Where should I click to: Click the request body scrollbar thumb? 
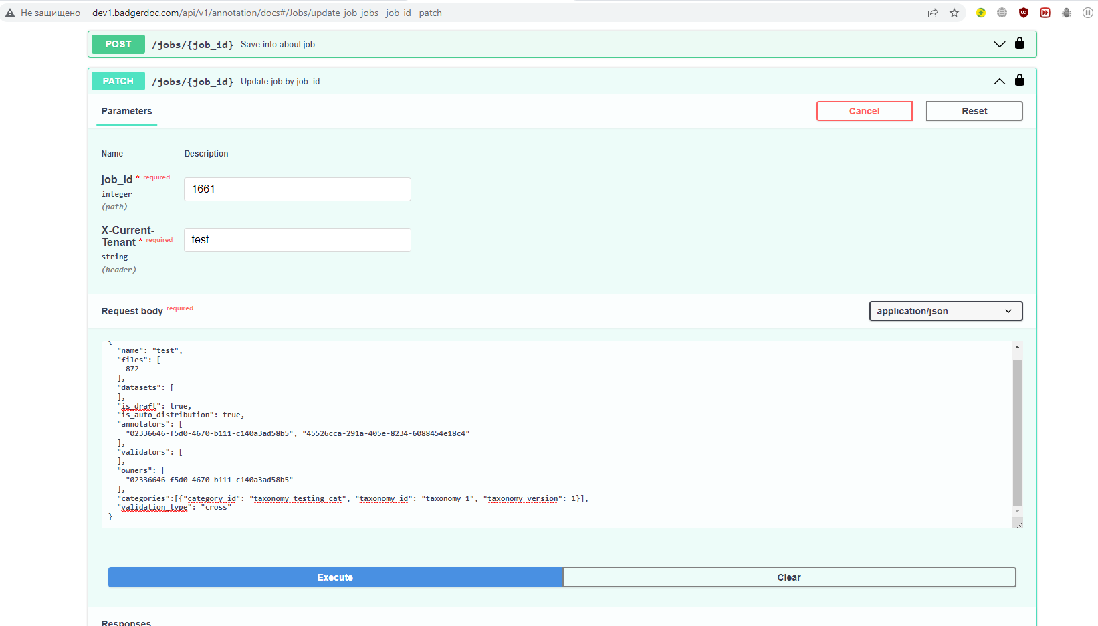1017,433
